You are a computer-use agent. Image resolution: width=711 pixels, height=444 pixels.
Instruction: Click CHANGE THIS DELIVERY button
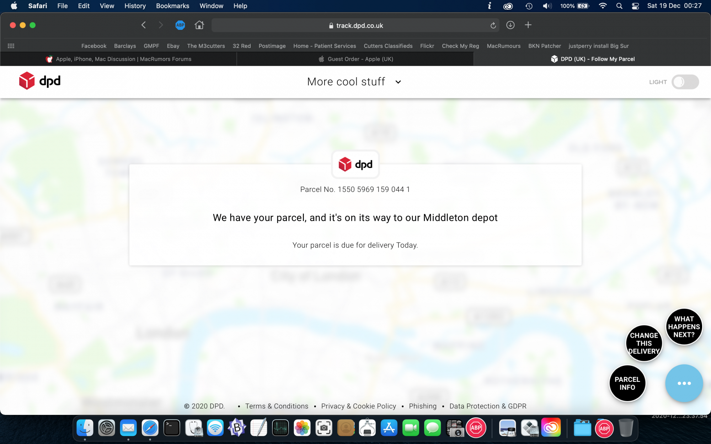pos(644,343)
